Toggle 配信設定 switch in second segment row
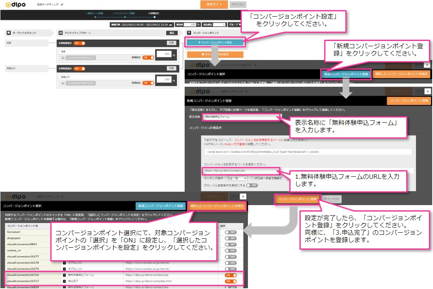Image resolution: width=433 pixels, height=289 pixels. [x=148, y=83]
